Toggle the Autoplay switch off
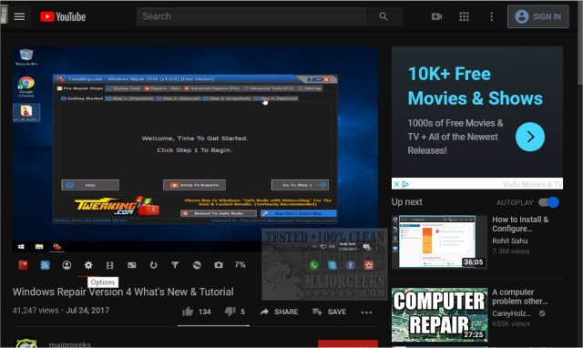Viewport: 583px width, 348px height. [x=548, y=202]
